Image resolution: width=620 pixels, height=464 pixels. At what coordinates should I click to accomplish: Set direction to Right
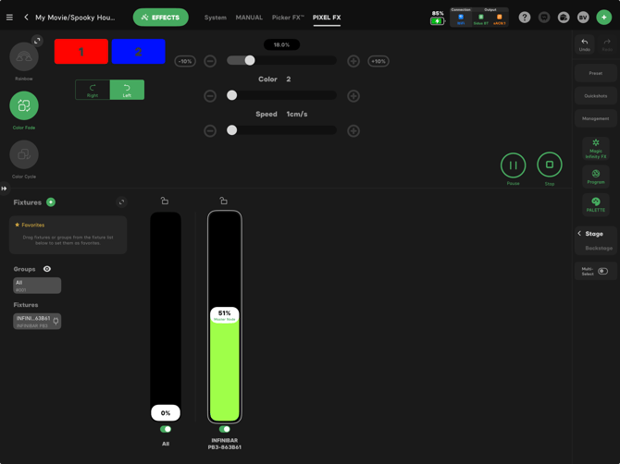[x=93, y=90]
